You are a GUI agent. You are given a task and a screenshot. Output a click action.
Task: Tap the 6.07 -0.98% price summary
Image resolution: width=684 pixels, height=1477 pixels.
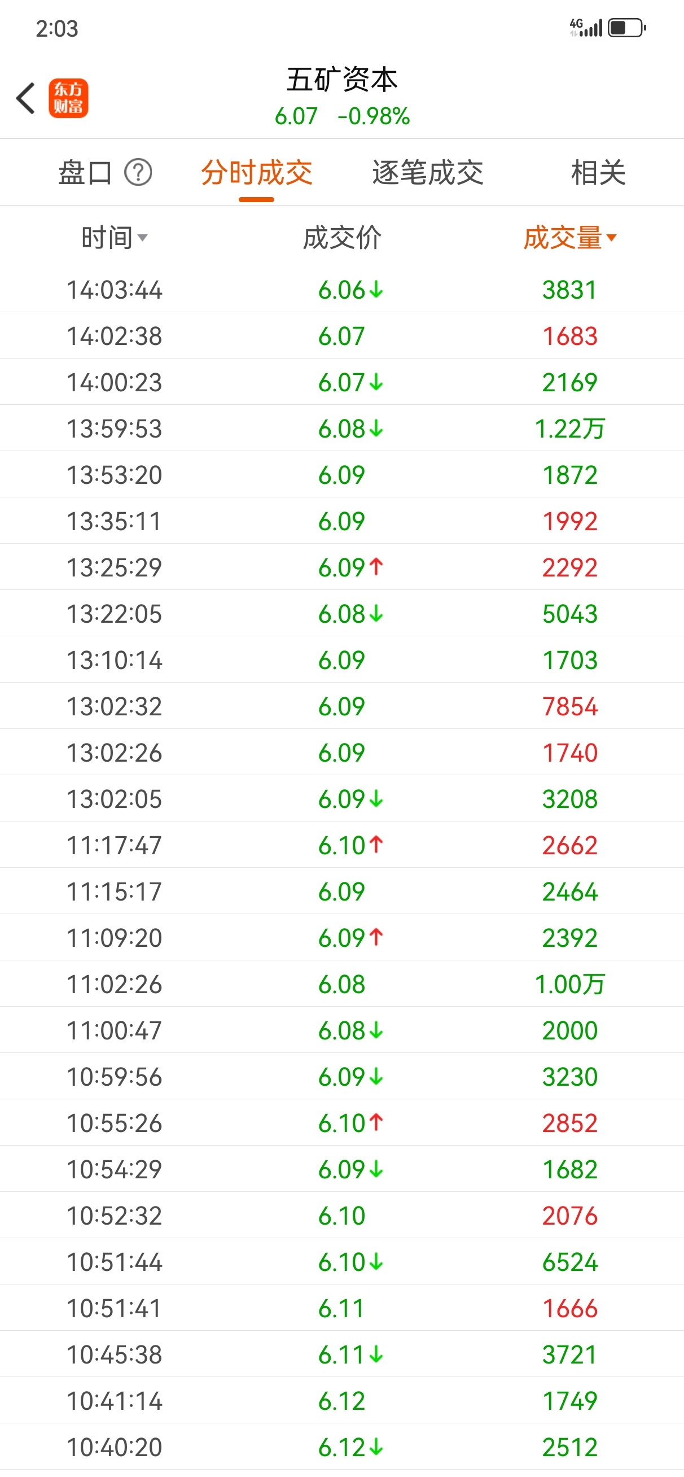tap(343, 116)
